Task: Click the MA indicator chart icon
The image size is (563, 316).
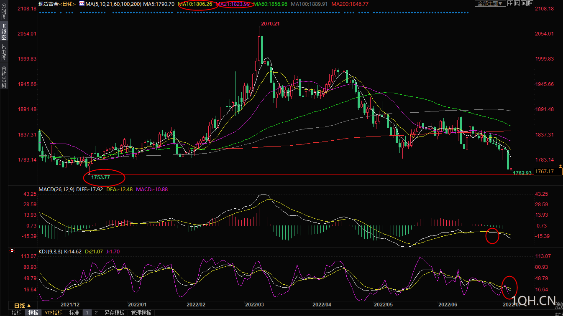Action: (82, 4)
